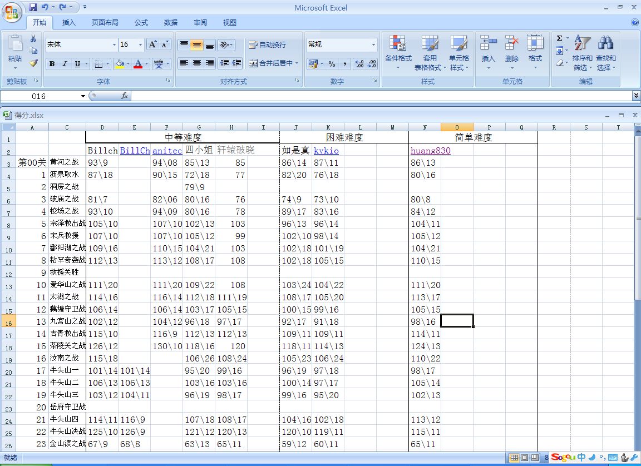Image resolution: width=641 pixels, height=466 pixels.
Task: Open the 常规 number format dropdown
Action: click(373, 44)
